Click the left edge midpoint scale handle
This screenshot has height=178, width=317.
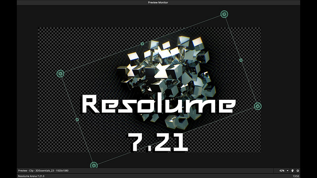(77, 120)
